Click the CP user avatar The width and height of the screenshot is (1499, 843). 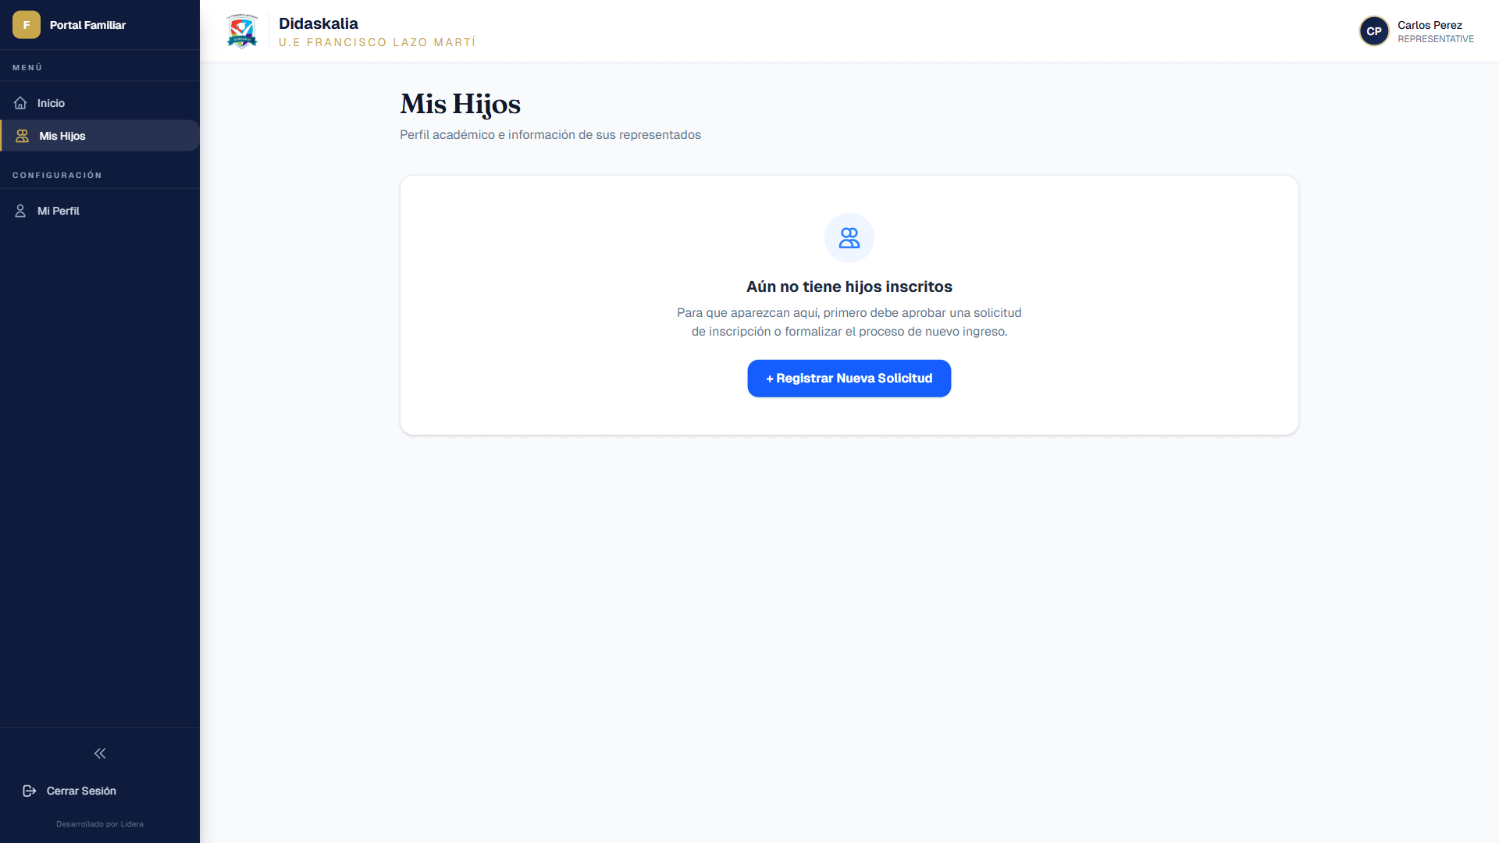click(x=1374, y=31)
